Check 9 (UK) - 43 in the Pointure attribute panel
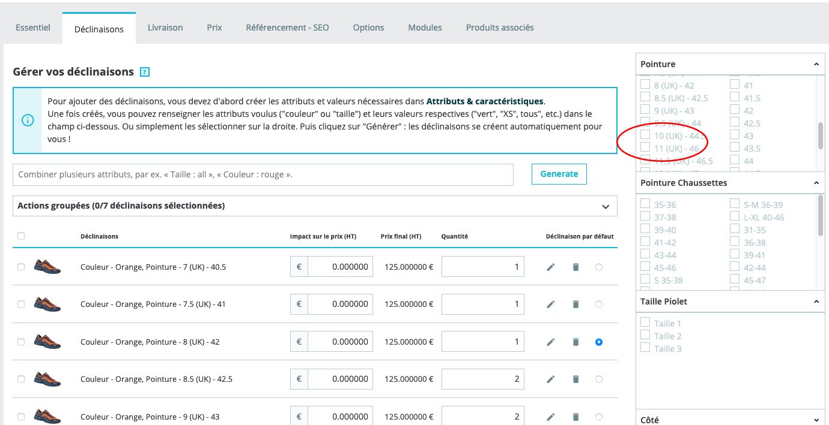 click(645, 110)
